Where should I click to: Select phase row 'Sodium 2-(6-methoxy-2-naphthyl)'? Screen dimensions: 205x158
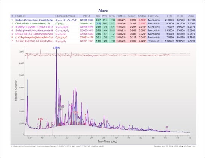[103, 20]
